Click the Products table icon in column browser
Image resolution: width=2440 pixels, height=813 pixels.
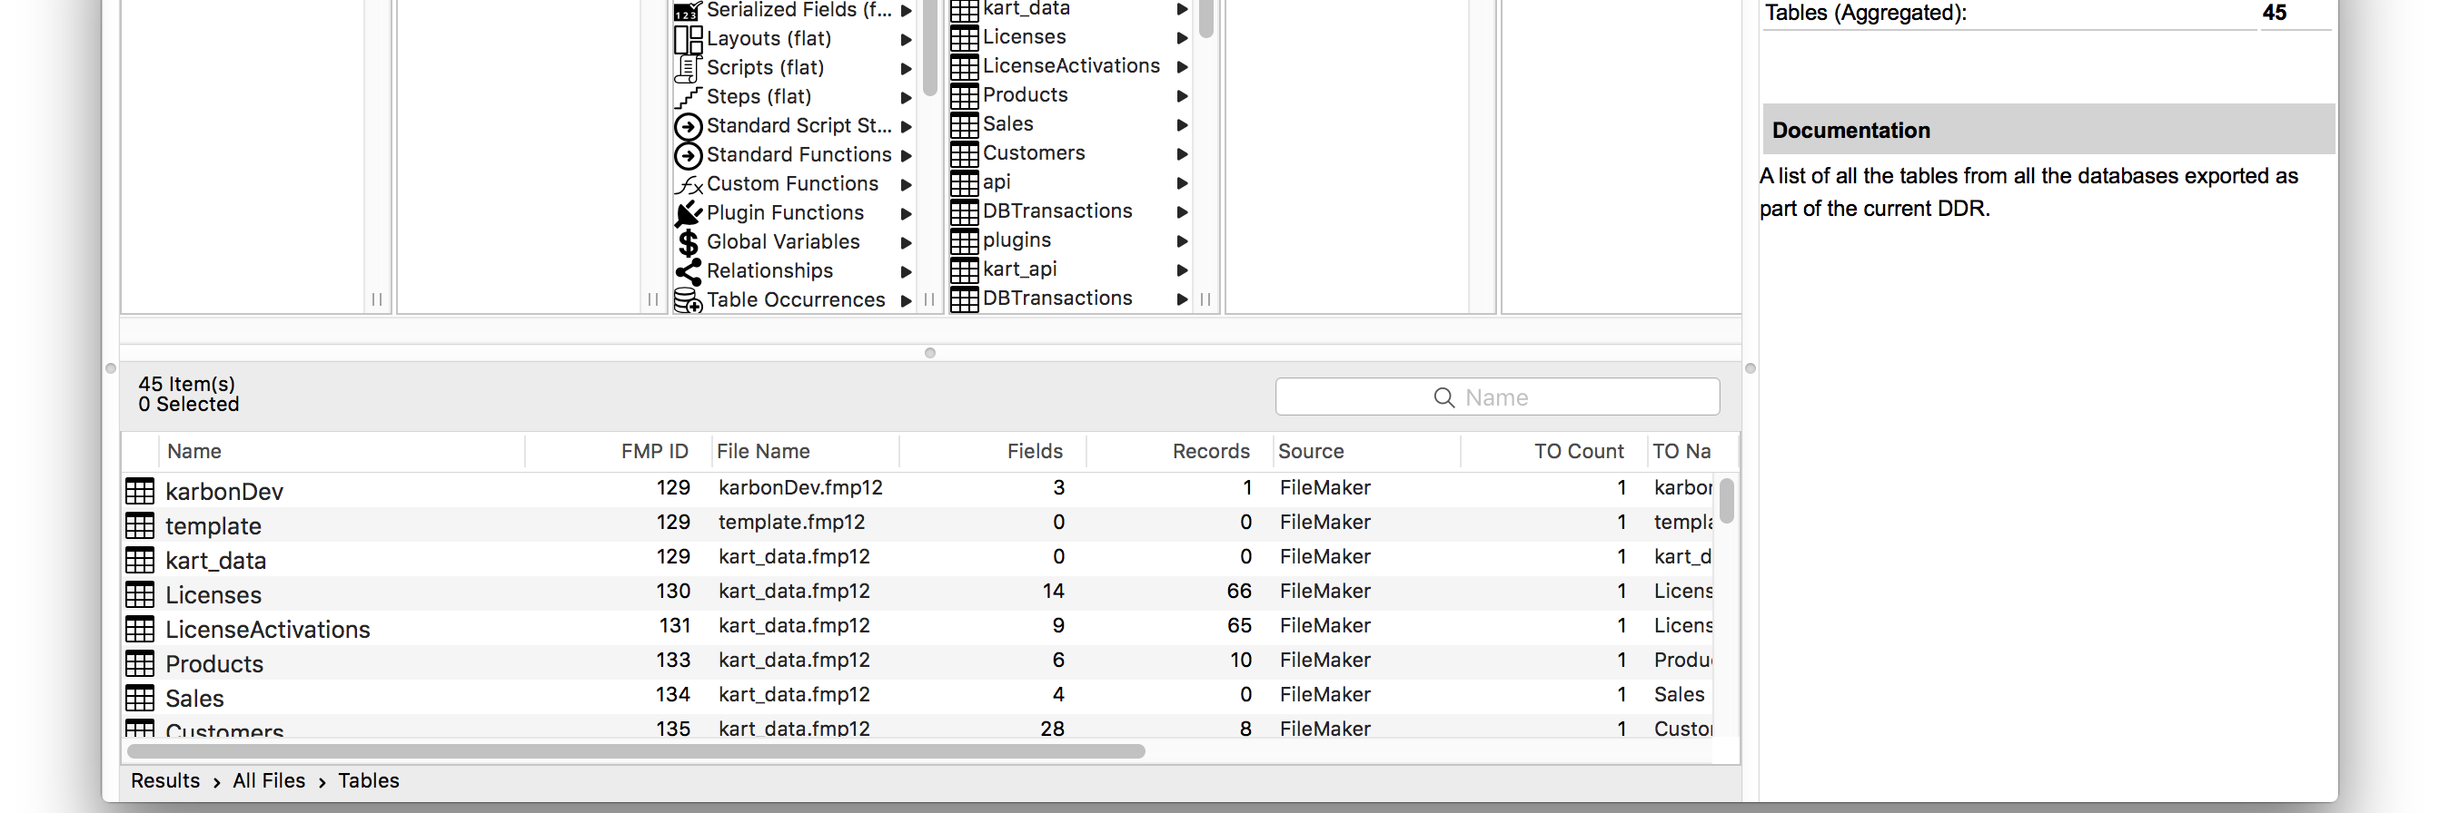coord(964,95)
